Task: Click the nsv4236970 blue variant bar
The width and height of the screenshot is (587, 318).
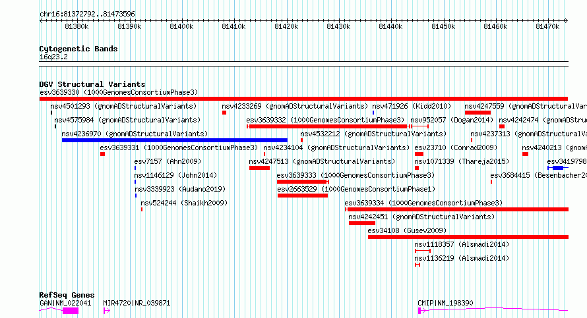Action: tap(175, 140)
